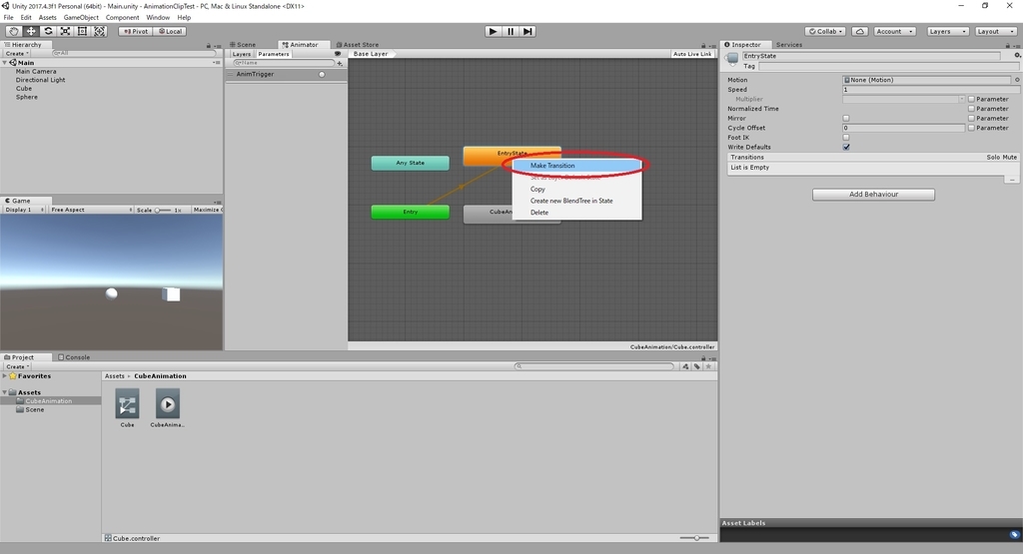The width and height of the screenshot is (1023, 554).
Task: Check the Mirror checkbox
Action: pyautogui.click(x=846, y=119)
